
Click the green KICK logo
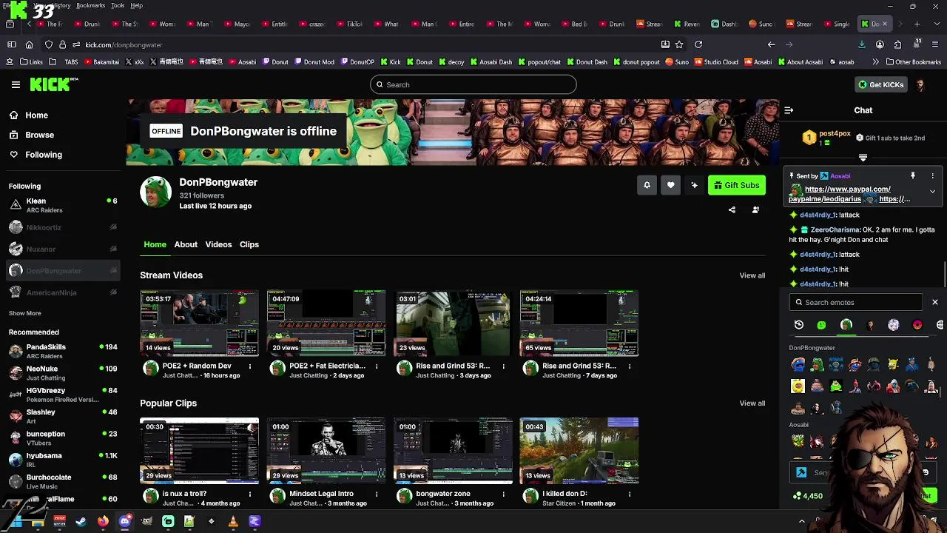pyautogui.click(x=53, y=84)
